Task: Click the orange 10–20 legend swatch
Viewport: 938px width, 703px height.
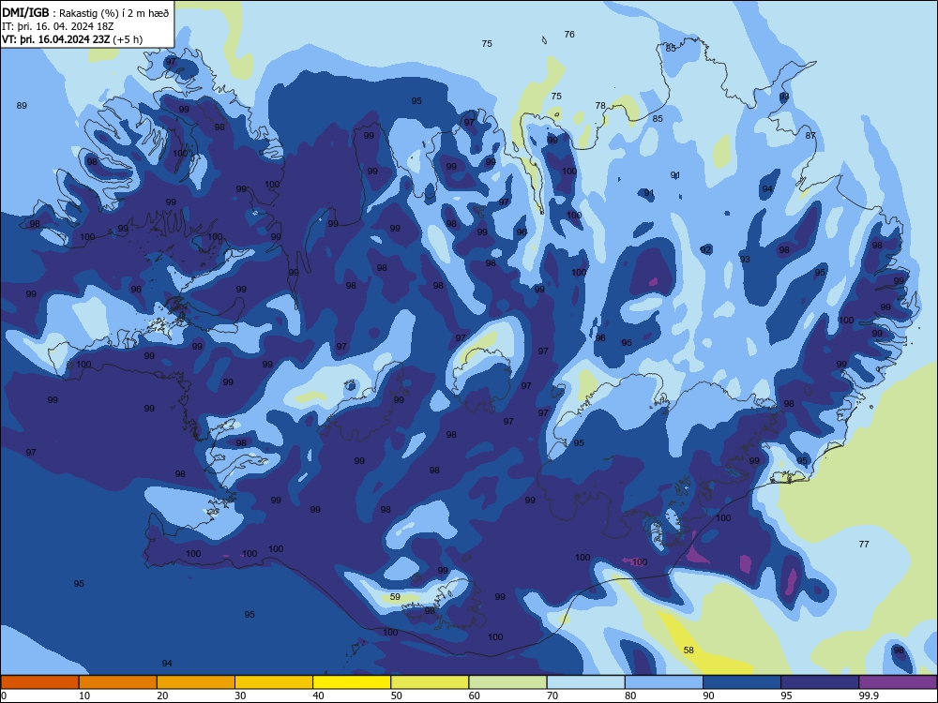Action: 118,682
